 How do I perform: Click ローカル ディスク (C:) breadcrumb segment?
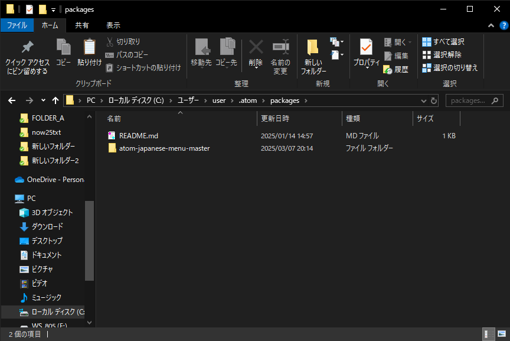pyautogui.click(x=136, y=100)
